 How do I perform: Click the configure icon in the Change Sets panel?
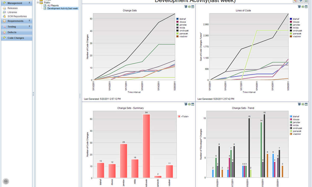[186, 6]
